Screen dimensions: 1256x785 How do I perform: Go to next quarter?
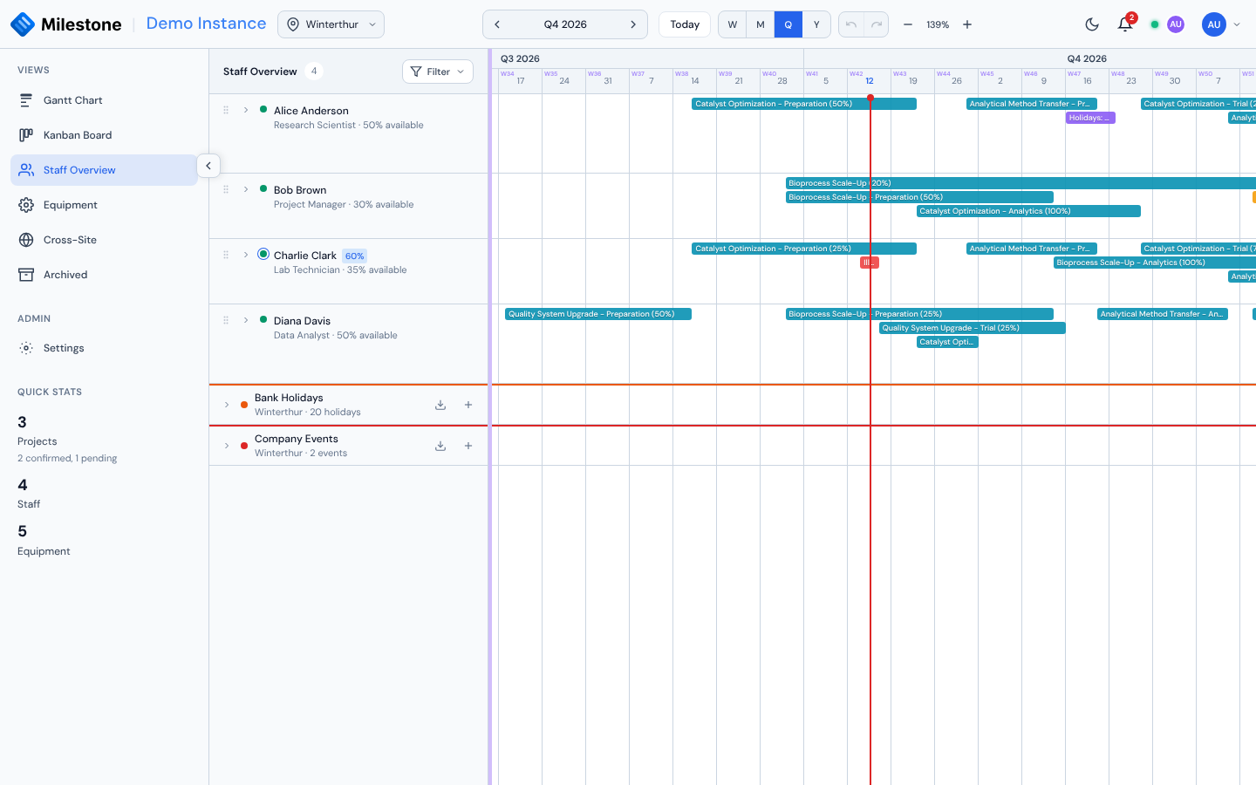coord(633,24)
